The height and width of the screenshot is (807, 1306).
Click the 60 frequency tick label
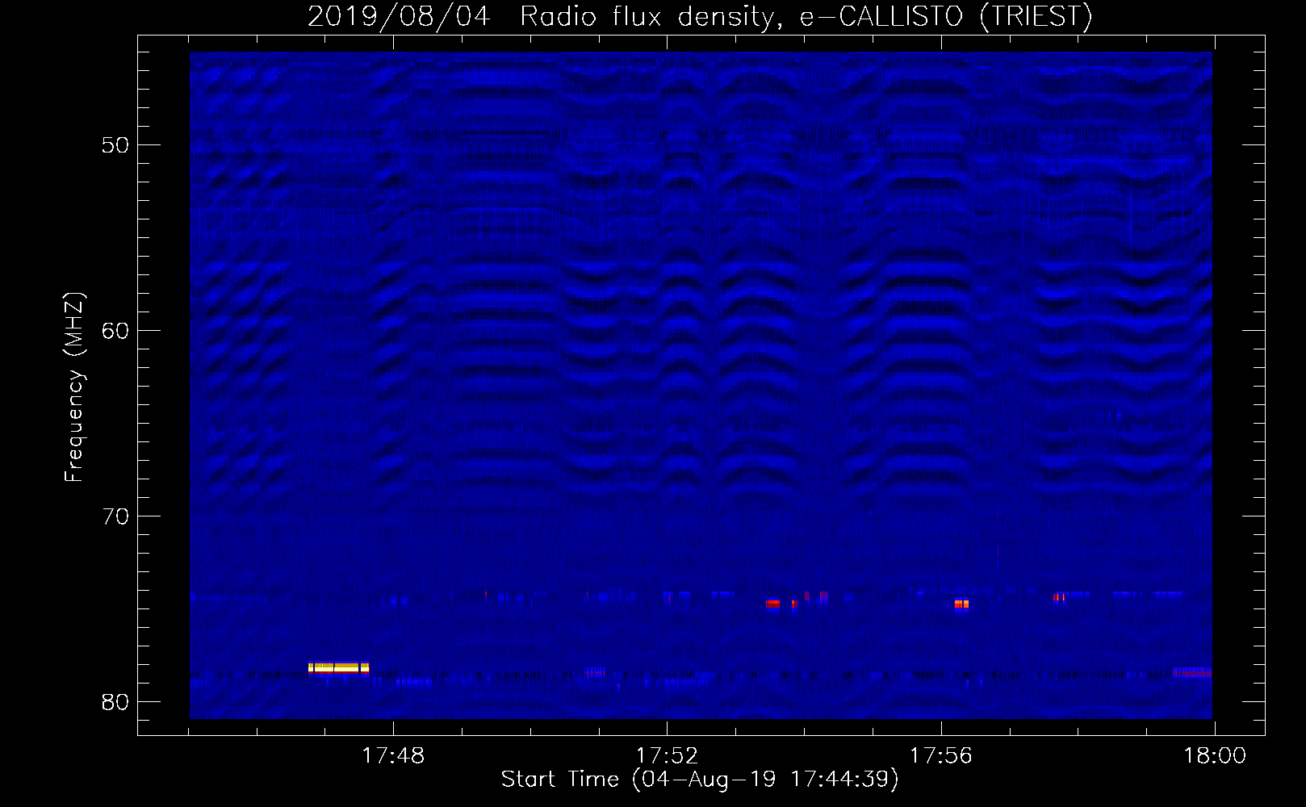115,331
